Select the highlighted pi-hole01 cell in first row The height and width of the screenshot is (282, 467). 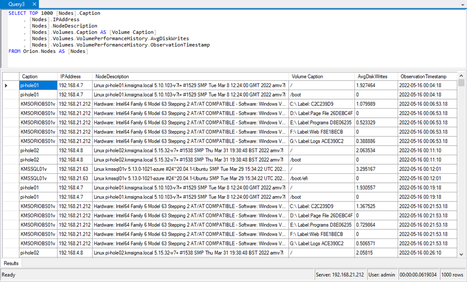tap(38, 86)
